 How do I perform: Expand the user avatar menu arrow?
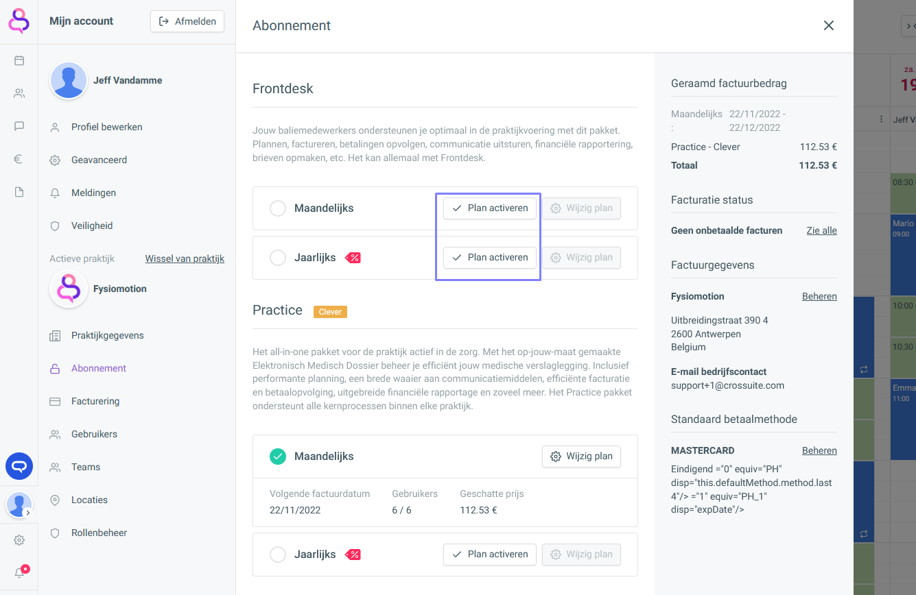[27, 513]
